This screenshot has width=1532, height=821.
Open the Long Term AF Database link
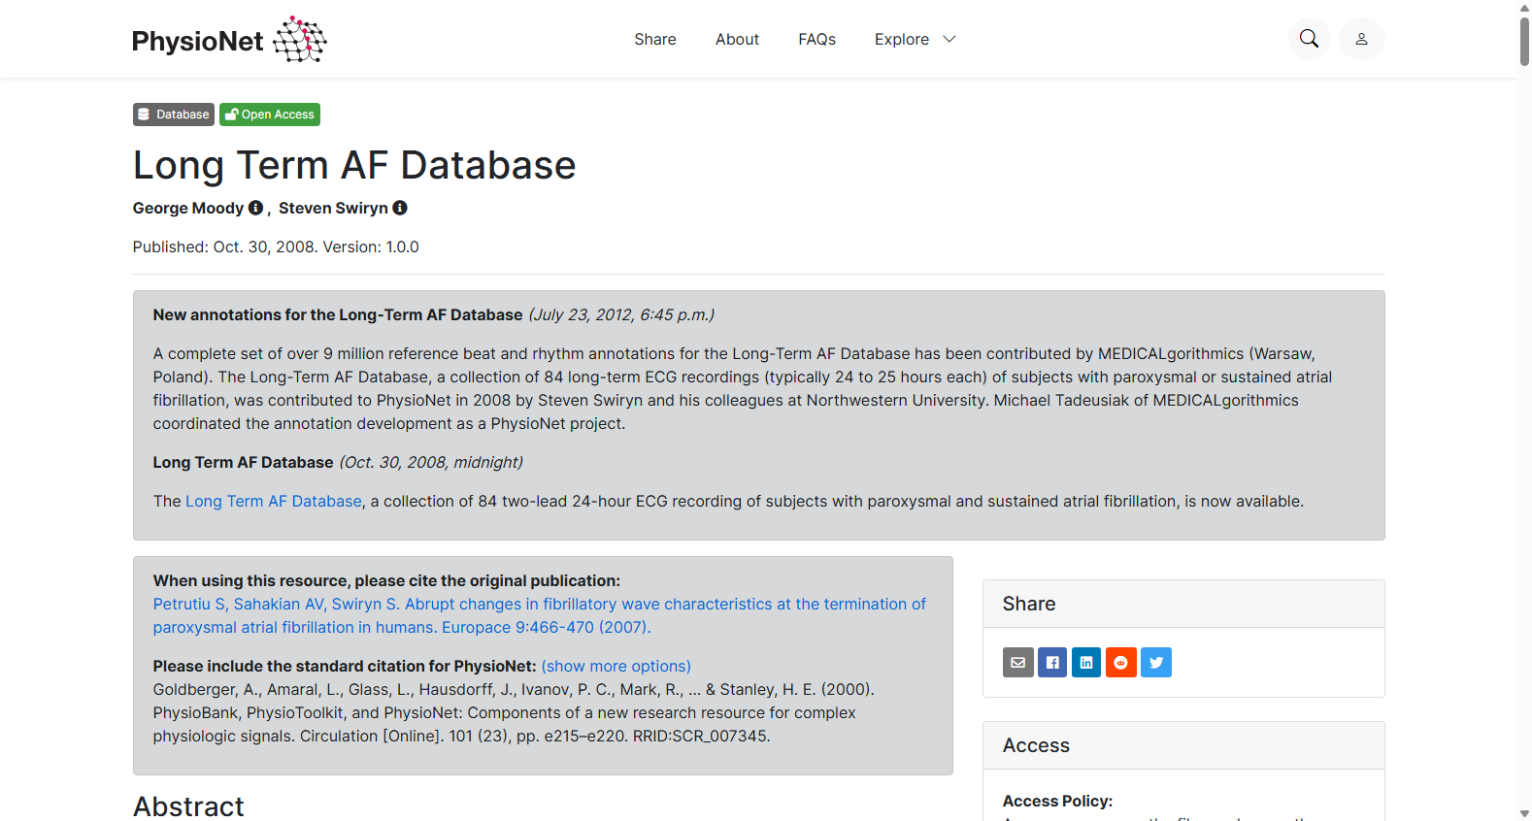click(274, 501)
